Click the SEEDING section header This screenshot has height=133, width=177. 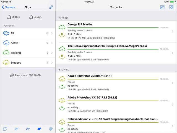click(x=64, y=18)
